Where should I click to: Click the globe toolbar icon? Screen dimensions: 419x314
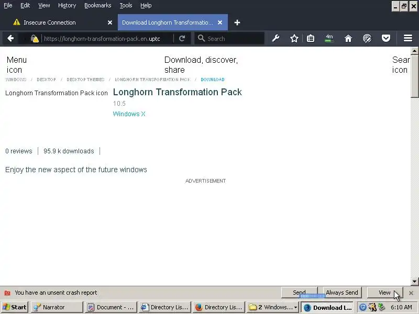[x=367, y=38]
